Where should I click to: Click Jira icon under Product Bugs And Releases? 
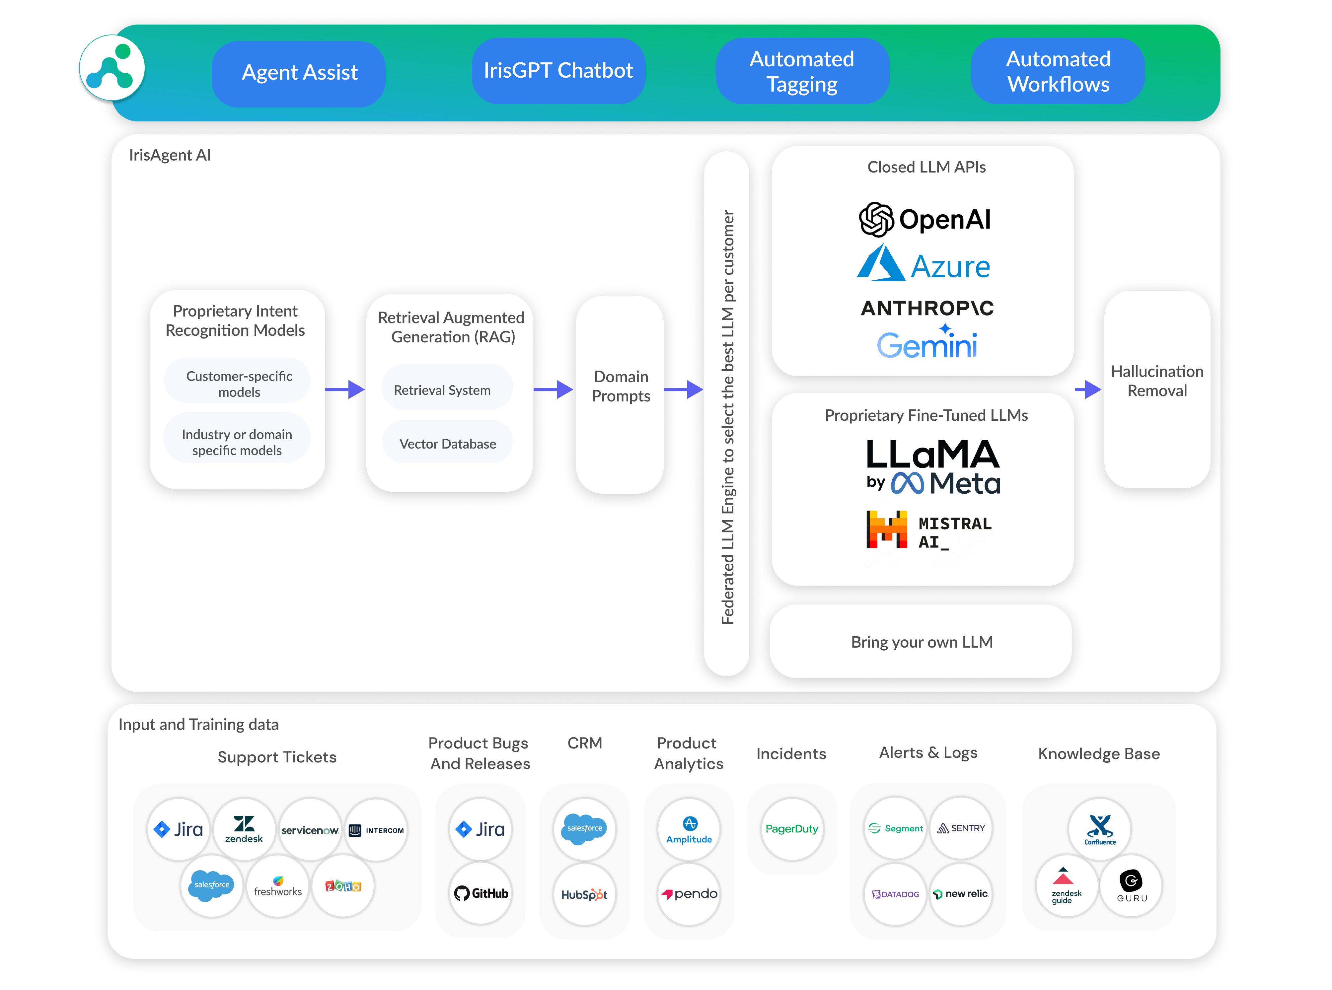tap(480, 829)
